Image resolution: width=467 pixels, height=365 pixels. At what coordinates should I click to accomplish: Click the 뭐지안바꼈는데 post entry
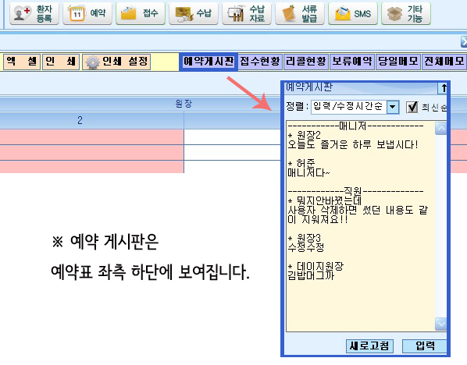pos(358,210)
